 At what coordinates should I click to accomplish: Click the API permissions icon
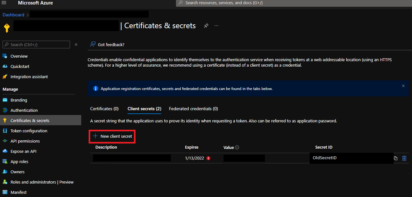pyautogui.click(x=5, y=141)
